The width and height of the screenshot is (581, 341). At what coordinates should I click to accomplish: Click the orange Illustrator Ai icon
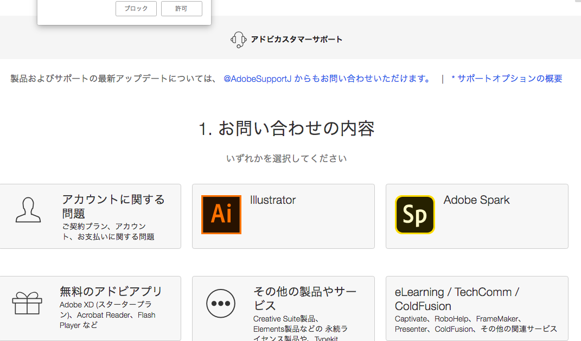point(221,215)
